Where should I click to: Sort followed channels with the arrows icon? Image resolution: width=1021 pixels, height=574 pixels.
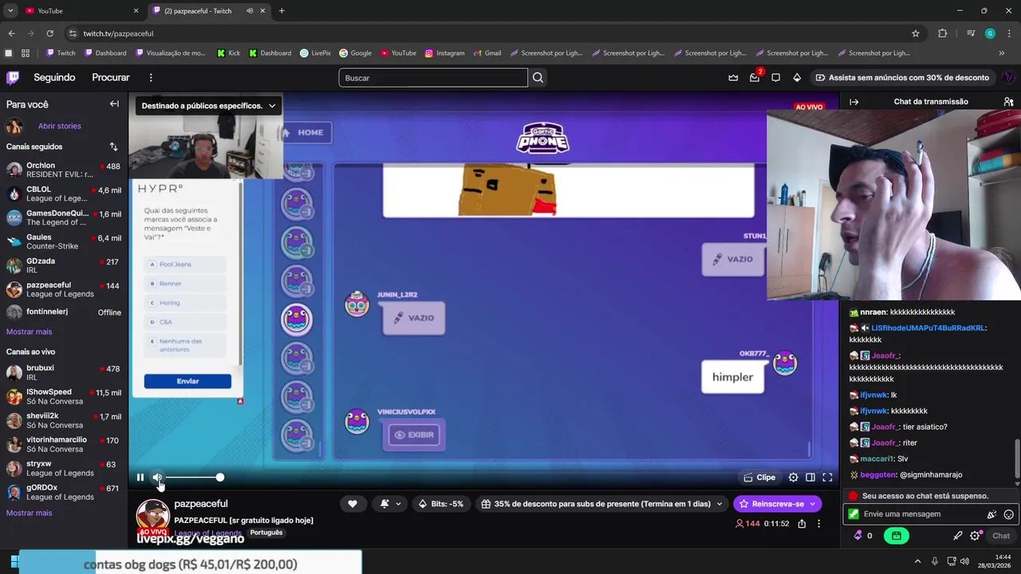tap(113, 147)
